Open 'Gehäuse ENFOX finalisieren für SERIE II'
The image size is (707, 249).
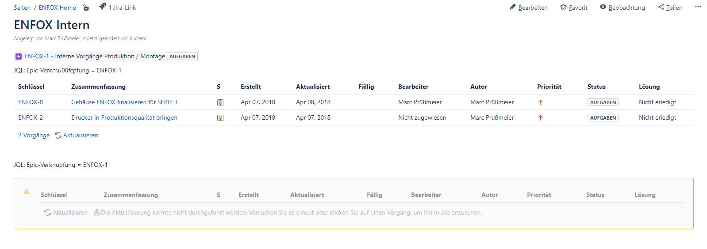click(124, 102)
